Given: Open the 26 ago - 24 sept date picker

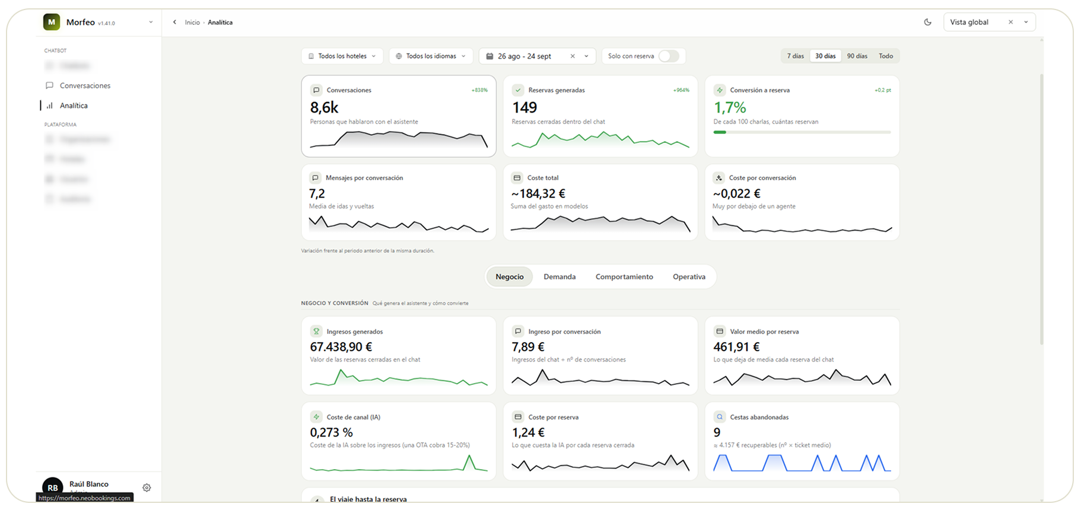Looking at the screenshot, I should (x=537, y=56).
